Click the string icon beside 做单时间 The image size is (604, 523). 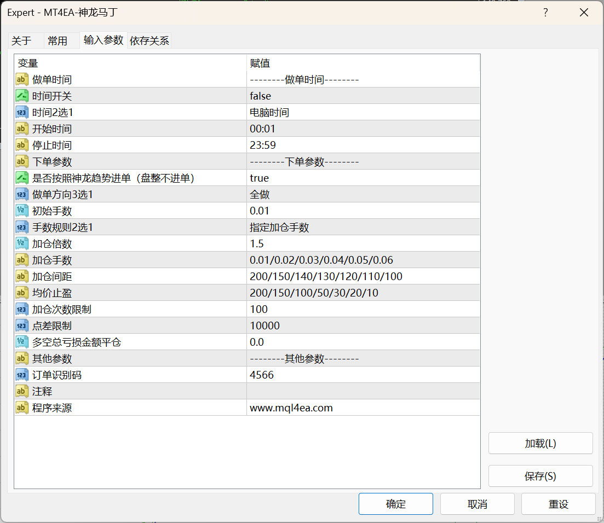(x=22, y=80)
